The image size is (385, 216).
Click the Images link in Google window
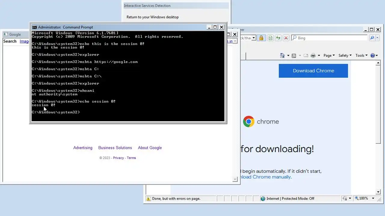click(x=24, y=41)
